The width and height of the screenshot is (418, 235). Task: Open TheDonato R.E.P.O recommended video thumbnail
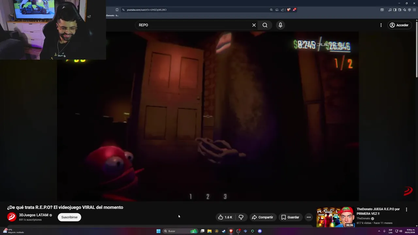335,217
